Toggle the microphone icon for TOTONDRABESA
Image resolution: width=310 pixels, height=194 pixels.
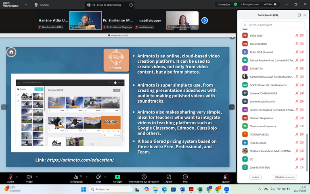coord(297,135)
